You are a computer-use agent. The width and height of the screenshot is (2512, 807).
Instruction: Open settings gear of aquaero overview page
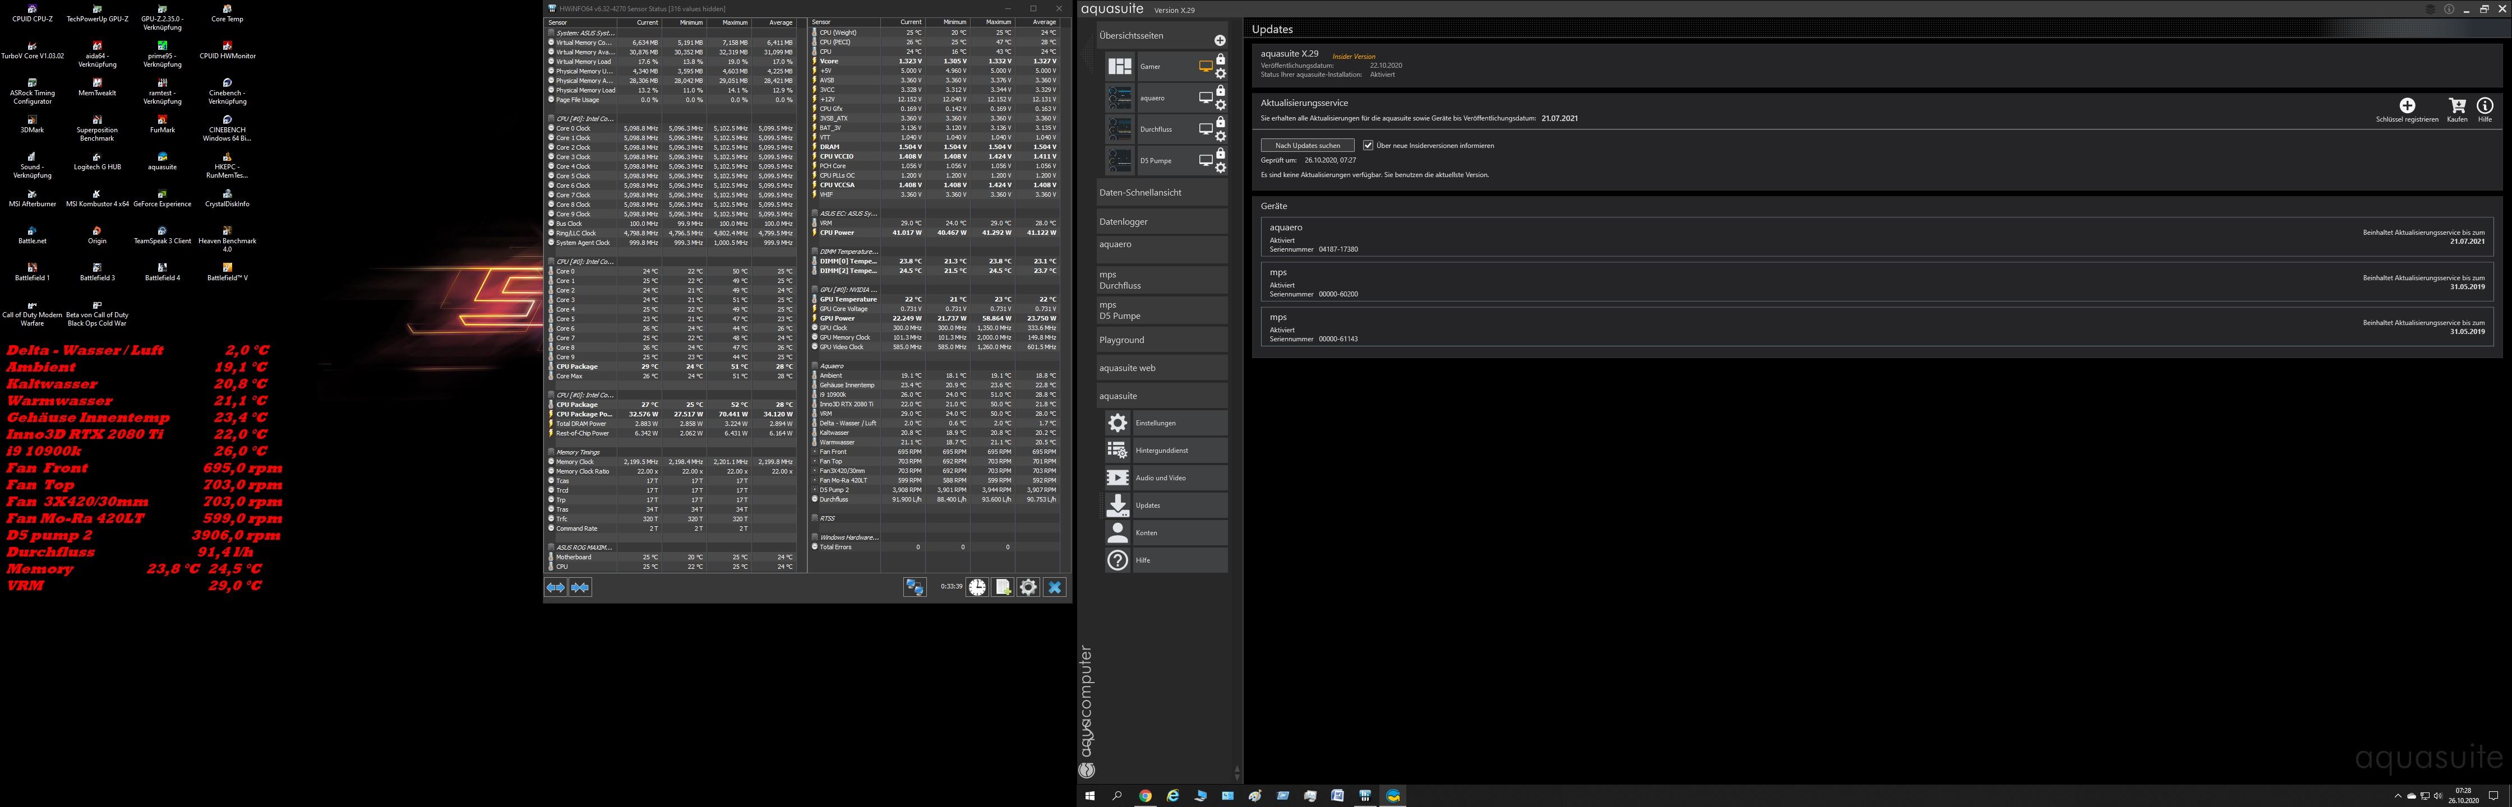(1221, 105)
